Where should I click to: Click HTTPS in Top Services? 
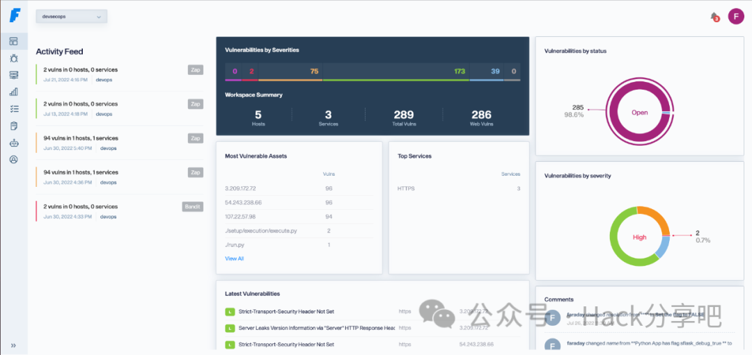(406, 188)
